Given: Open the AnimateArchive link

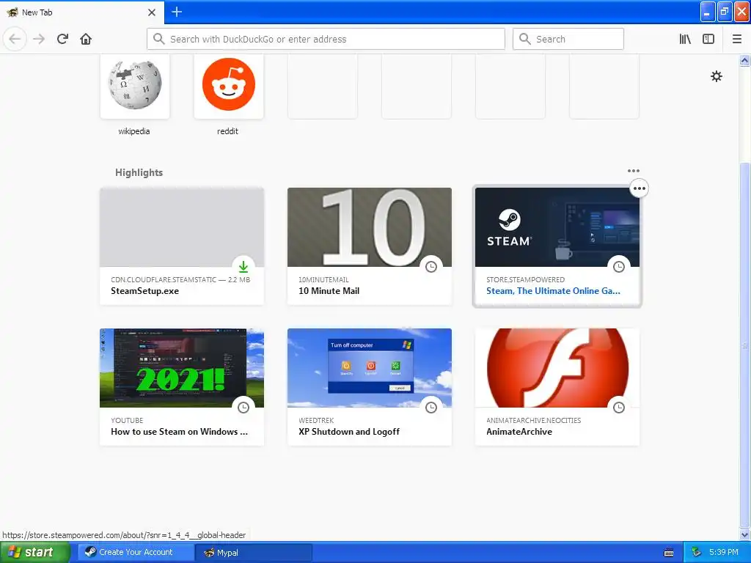Looking at the screenshot, I should (519, 432).
